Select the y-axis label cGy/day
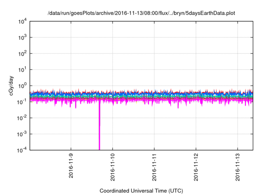This screenshot has width=279, height=195. [11, 86]
